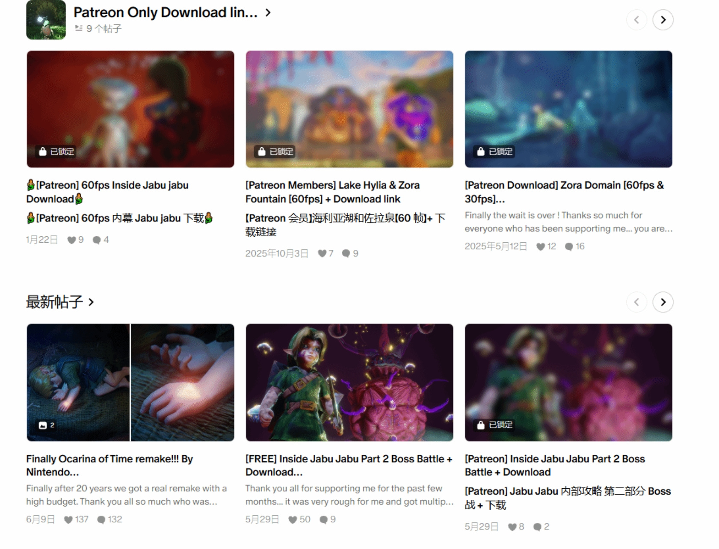Go to previous collection posts

636,20
